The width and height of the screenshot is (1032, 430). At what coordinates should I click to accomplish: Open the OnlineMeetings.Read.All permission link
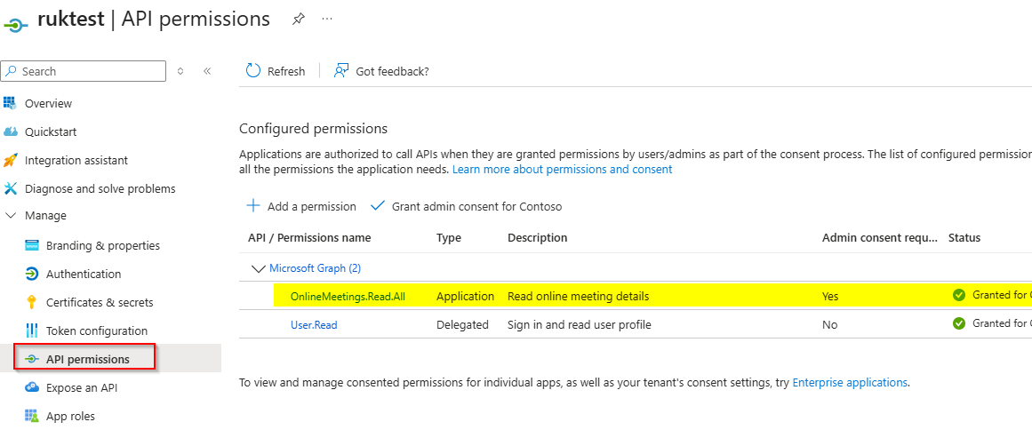(348, 296)
